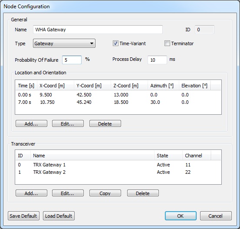
Task: Add a new transceiver
Action: 31,193
